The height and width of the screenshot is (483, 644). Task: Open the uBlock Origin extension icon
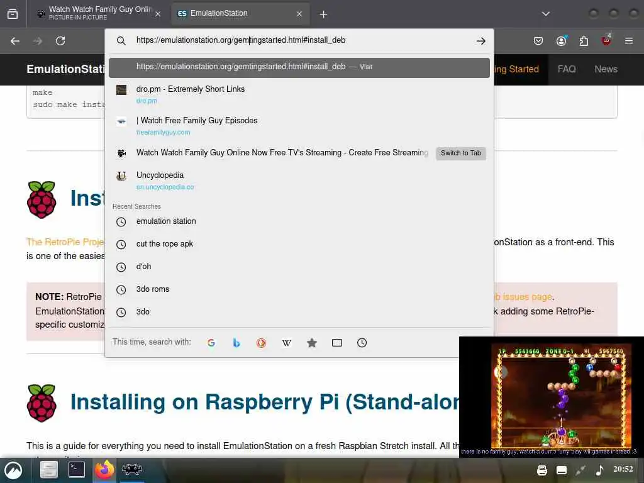[606, 40]
